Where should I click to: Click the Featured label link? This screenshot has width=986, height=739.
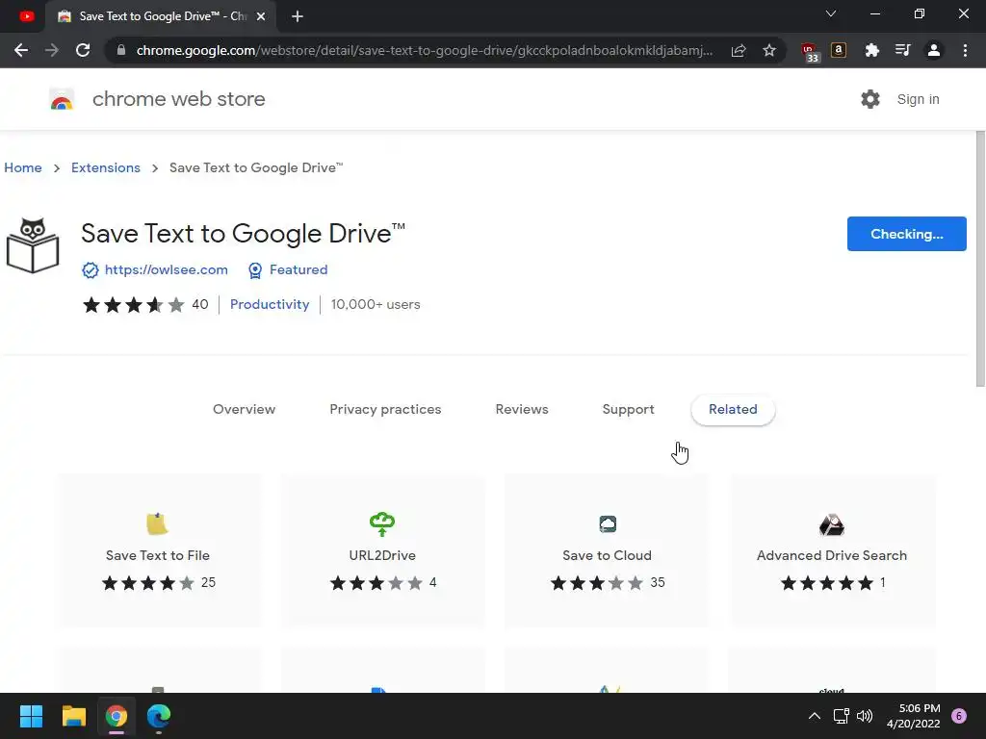coord(298,270)
